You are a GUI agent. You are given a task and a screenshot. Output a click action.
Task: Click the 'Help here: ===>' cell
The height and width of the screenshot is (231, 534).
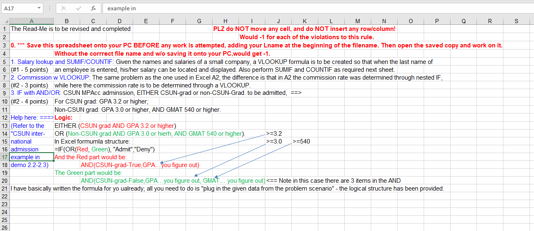(32, 117)
